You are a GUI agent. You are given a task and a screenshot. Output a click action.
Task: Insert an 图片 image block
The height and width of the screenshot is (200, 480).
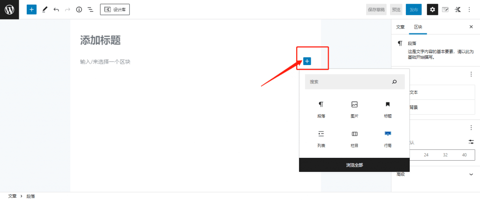tap(354, 110)
